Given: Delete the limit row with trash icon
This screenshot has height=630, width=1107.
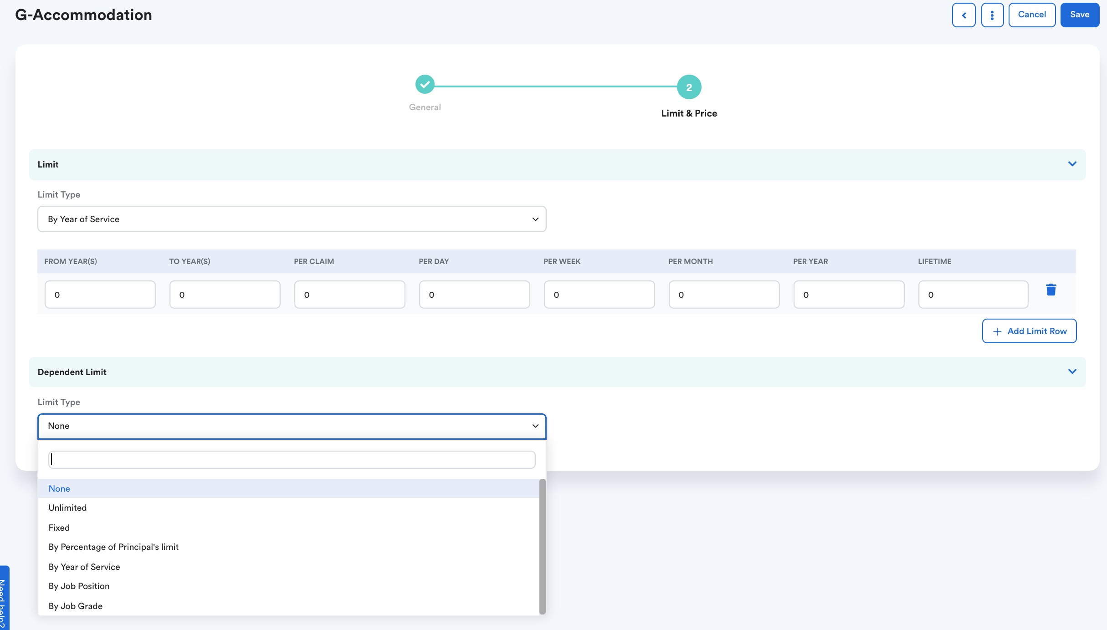Looking at the screenshot, I should coord(1051,290).
